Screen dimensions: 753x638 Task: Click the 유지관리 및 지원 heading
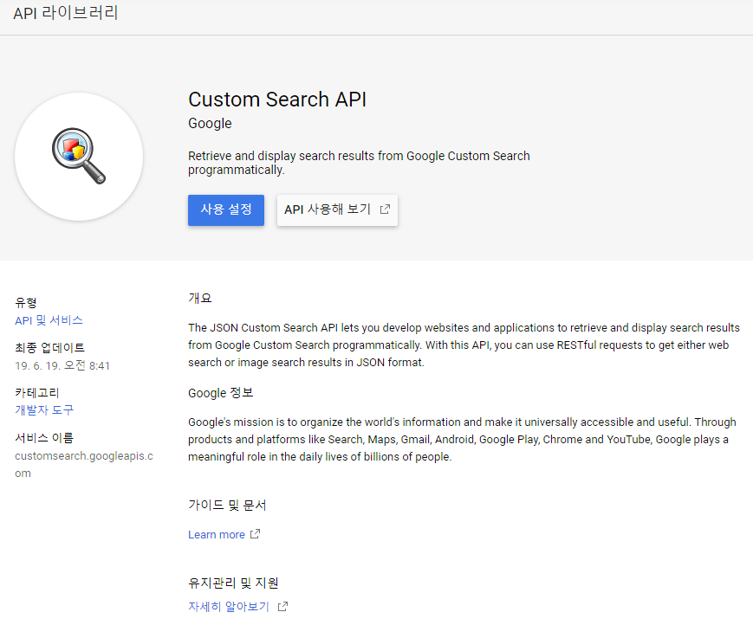pyautogui.click(x=233, y=583)
